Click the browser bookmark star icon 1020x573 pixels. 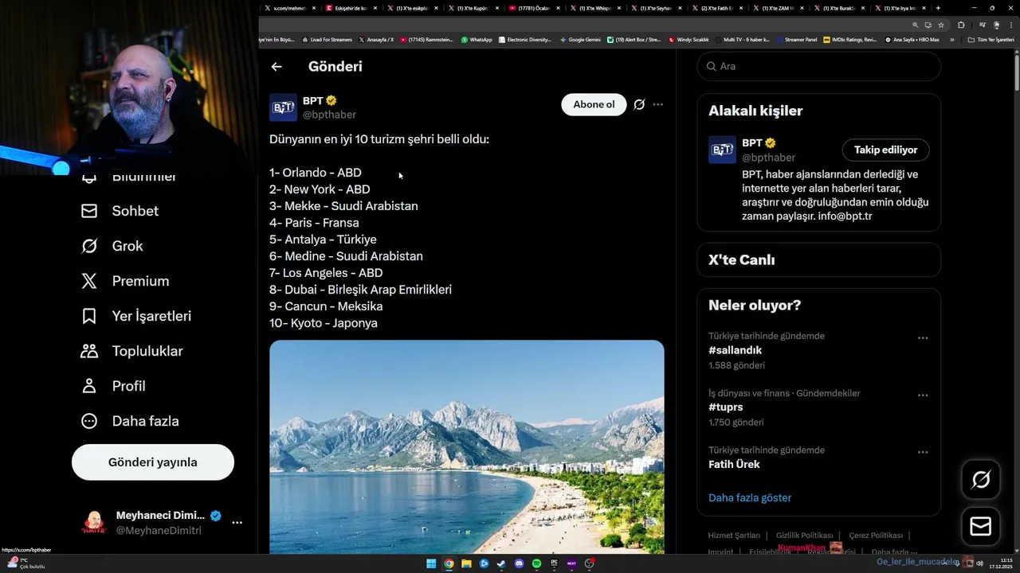[x=941, y=25]
